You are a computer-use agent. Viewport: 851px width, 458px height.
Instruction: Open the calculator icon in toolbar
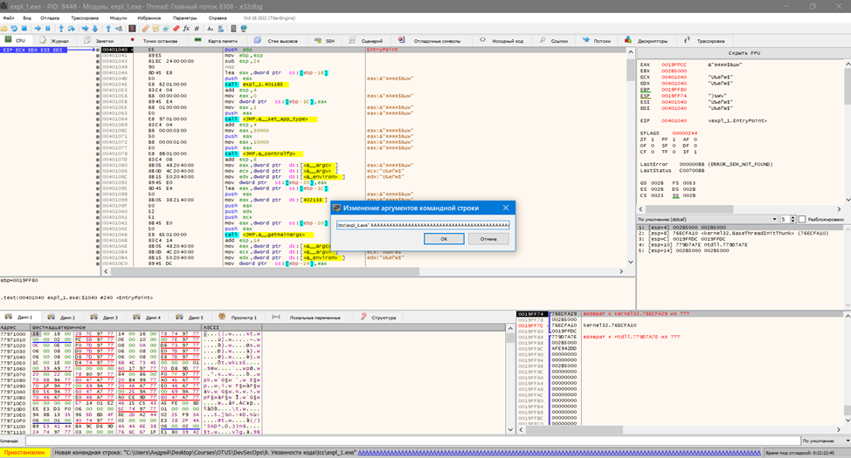pyautogui.click(x=233, y=28)
